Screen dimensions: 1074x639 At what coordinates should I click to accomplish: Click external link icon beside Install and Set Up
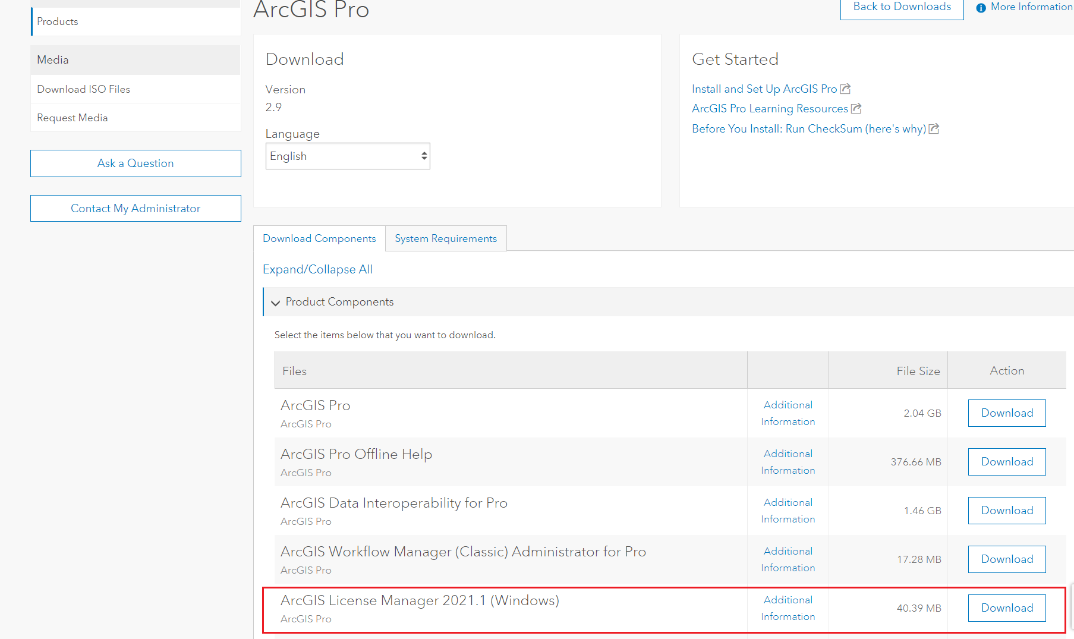(845, 89)
